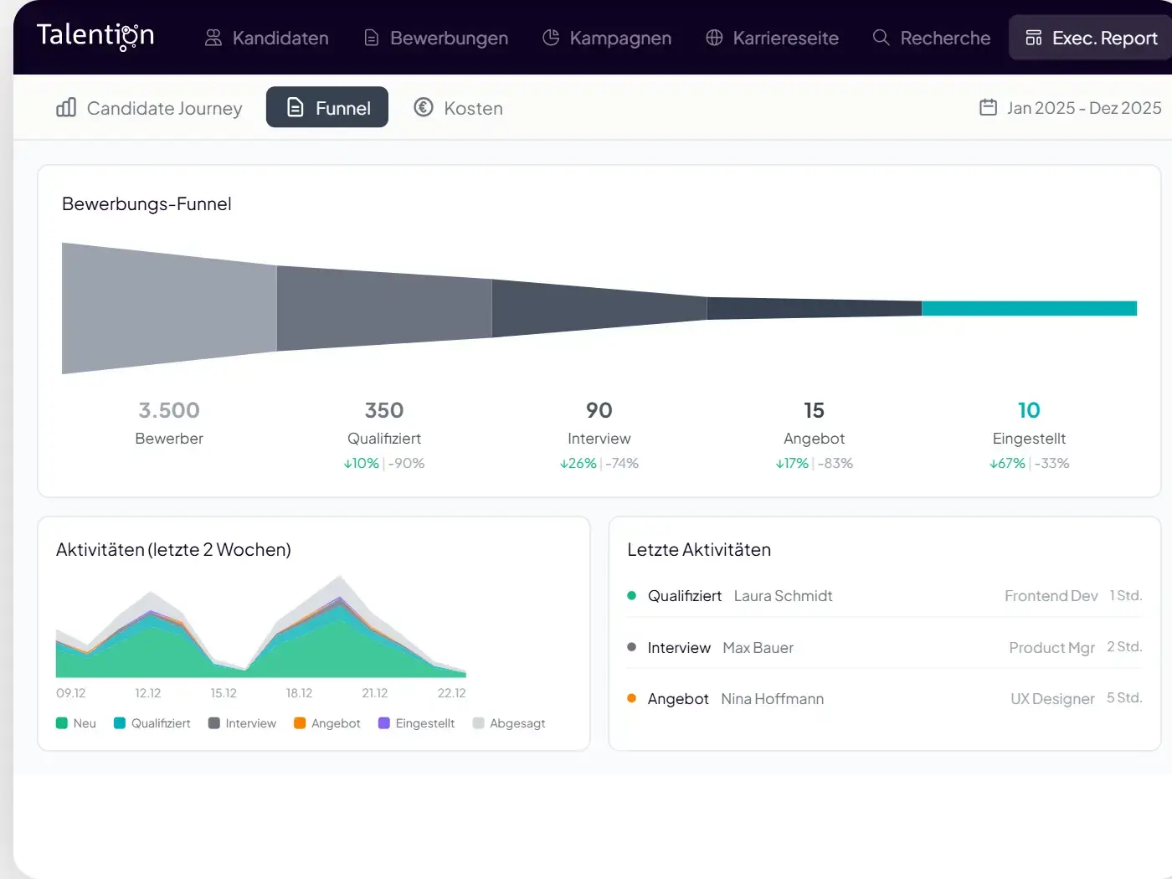1172x879 pixels.
Task: Switch to the Funnel tab
Action: coord(326,107)
